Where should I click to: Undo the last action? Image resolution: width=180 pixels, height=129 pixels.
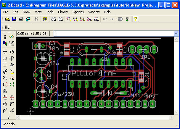pyautogui.click(x=105, y=19)
